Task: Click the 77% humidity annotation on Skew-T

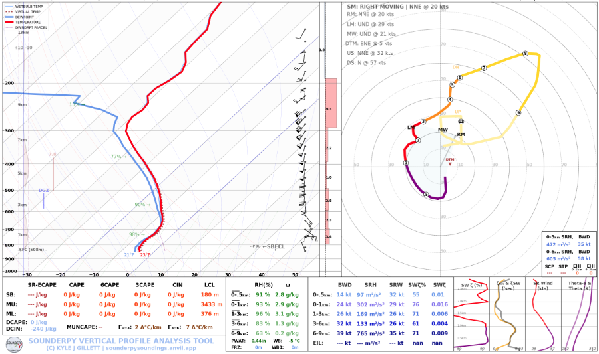Action: point(118,157)
